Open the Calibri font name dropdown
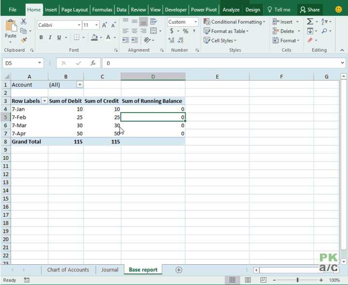The image size is (348, 285). coord(79,25)
